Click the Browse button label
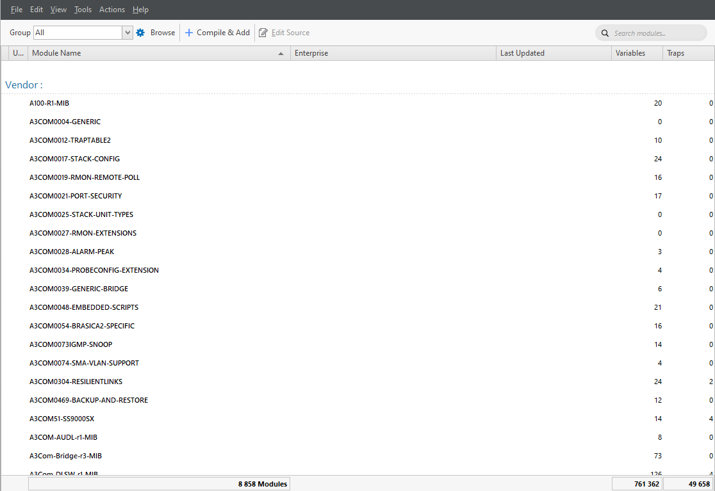The height and width of the screenshot is (491, 715). [x=163, y=33]
